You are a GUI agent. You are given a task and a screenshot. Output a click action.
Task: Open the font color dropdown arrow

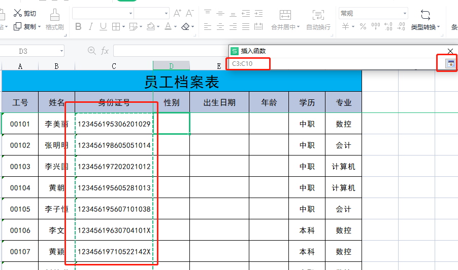pyautogui.click(x=175, y=26)
